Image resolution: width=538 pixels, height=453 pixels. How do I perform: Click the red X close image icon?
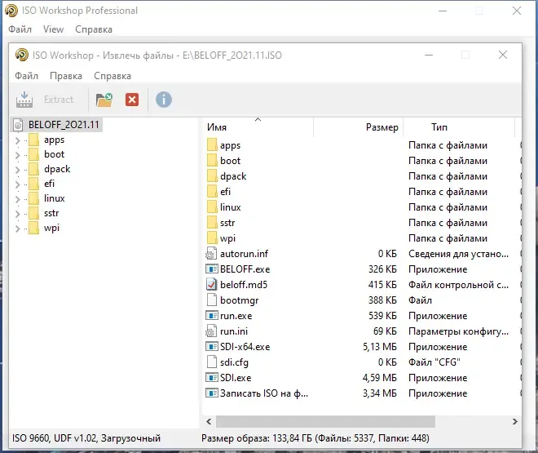(132, 100)
